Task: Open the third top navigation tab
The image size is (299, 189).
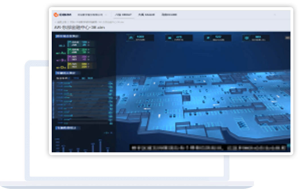Action: point(169,15)
